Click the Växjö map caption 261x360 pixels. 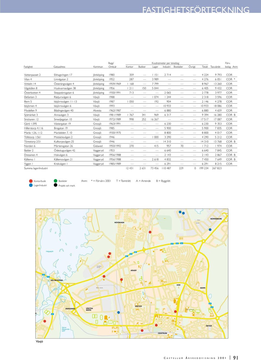39,341
